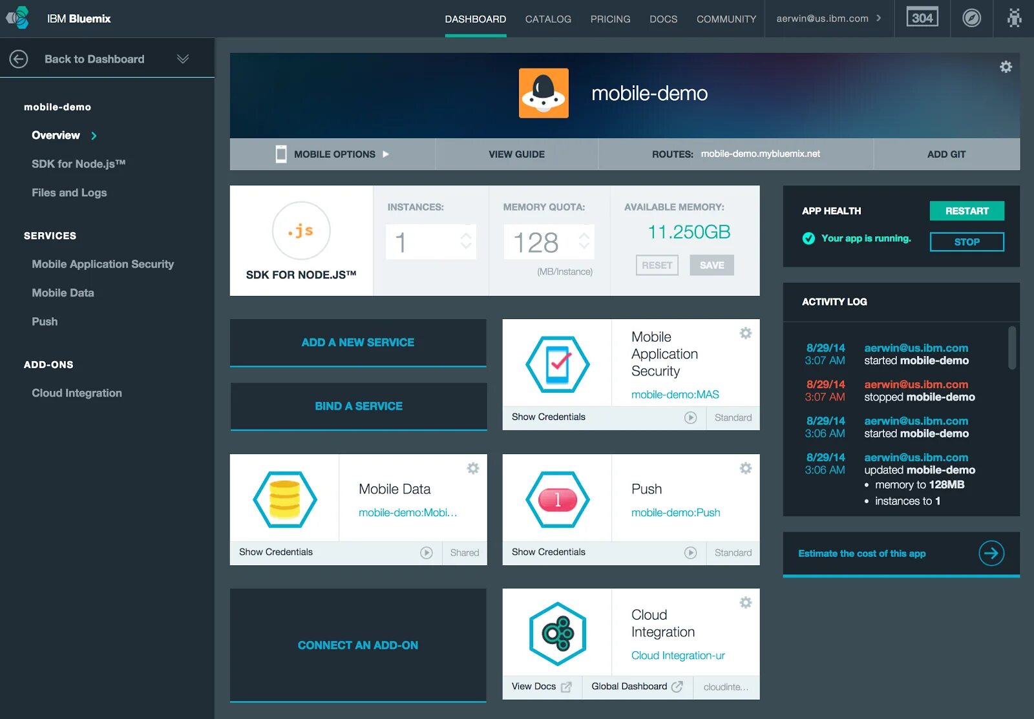
Task: Click the mobile-demo UFO app icon
Action: coord(543,93)
